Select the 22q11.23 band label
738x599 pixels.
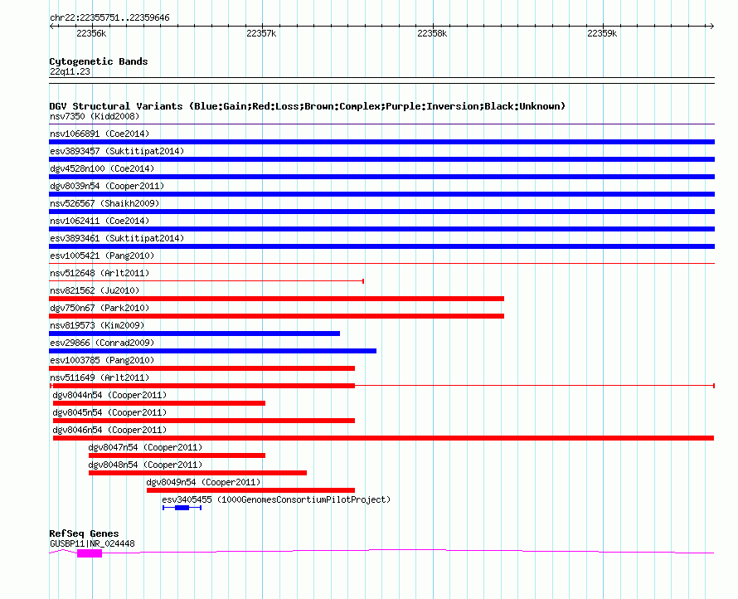pos(70,71)
